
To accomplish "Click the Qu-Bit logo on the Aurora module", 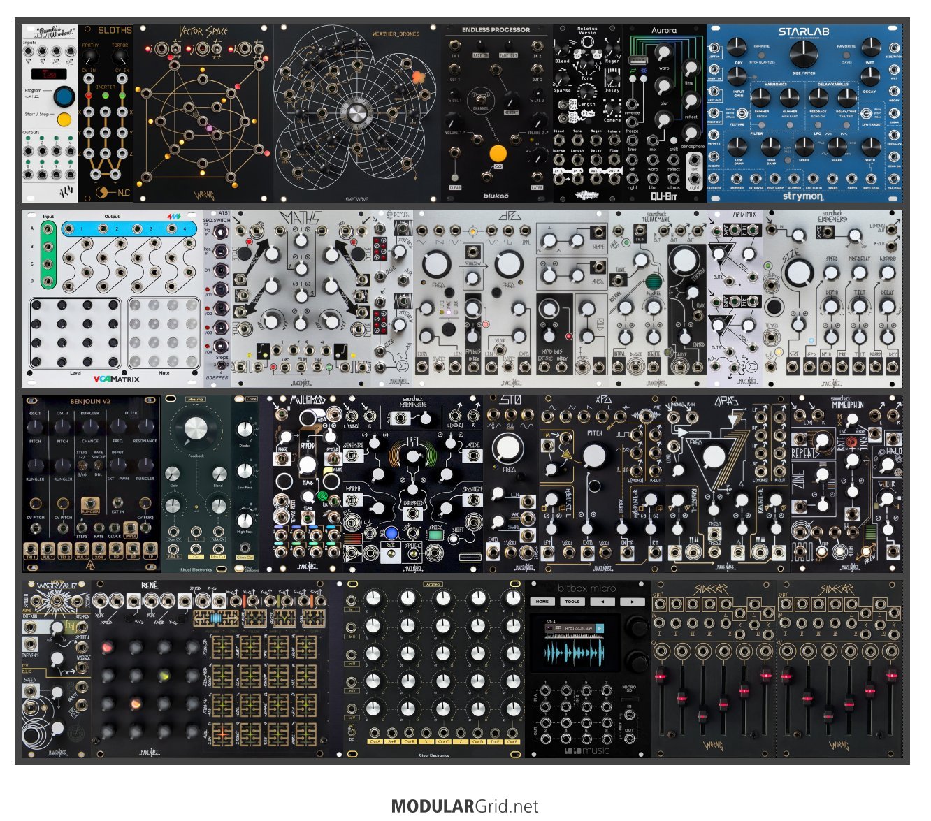I will pyautogui.click(x=663, y=196).
